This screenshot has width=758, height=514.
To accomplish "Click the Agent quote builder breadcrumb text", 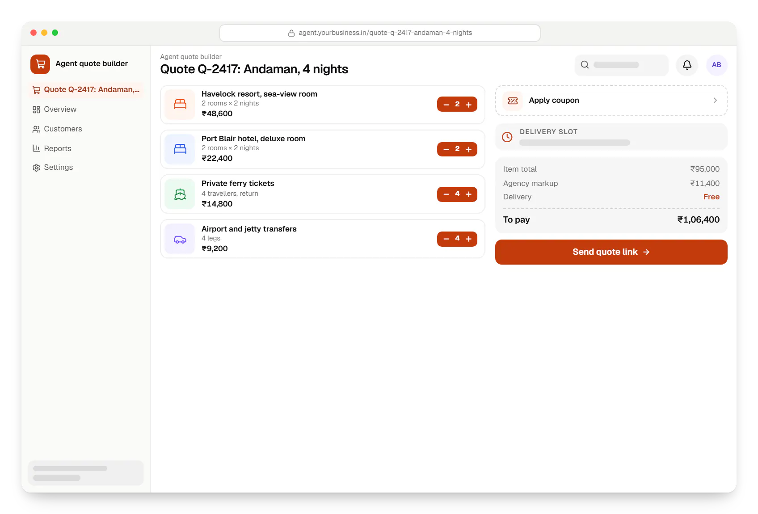I will pos(191,57).
